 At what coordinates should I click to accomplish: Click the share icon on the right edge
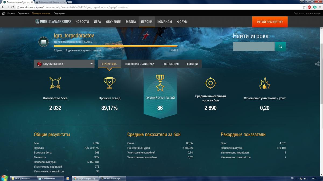point(317,64)
